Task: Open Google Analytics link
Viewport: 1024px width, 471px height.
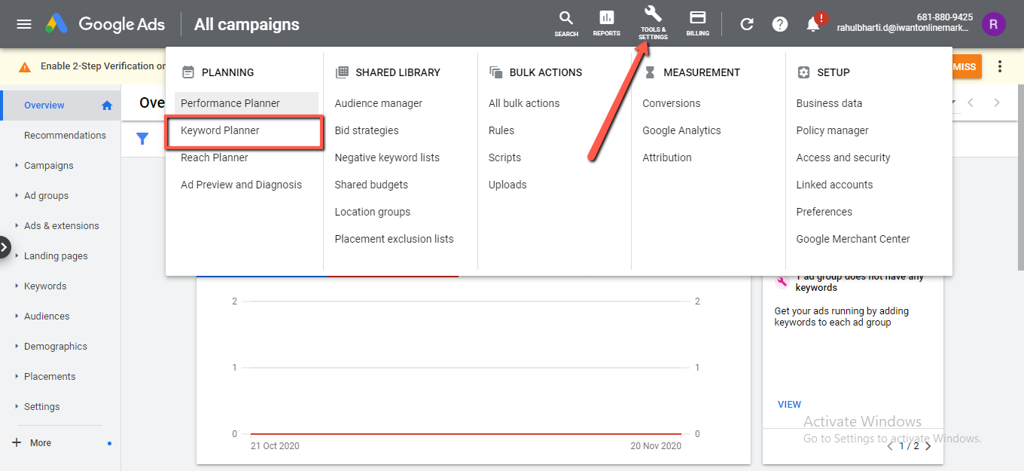Action: [681, 130]
